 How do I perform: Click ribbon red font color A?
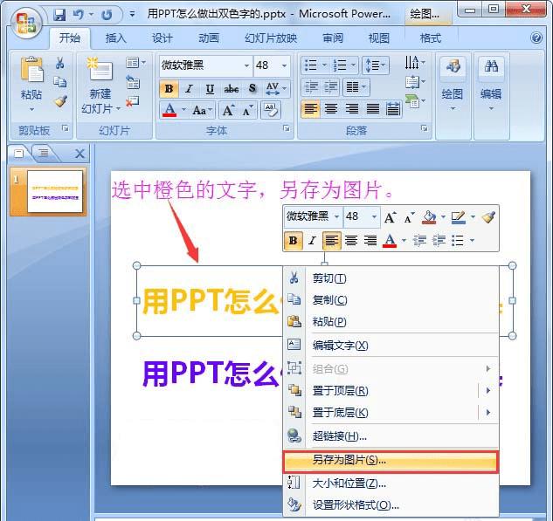(169, 110)
